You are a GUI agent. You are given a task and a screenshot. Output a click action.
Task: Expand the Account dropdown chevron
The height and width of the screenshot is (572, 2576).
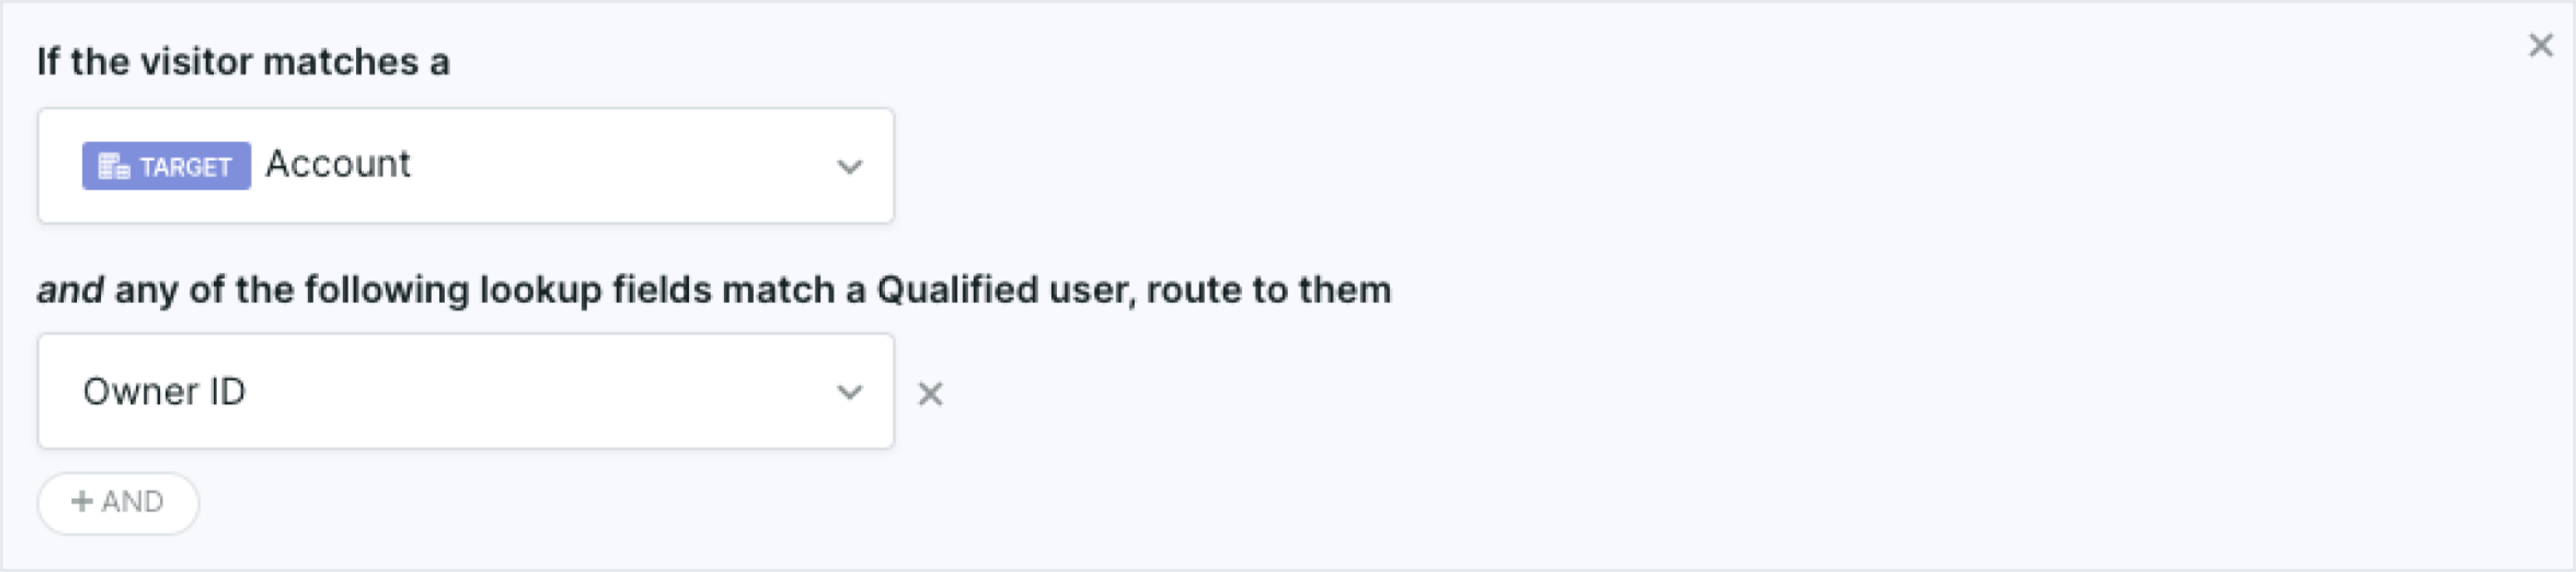coord(849,167)
